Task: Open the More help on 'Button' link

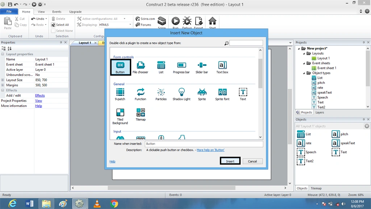Action: pyautogui.click(x=210, y=150)
